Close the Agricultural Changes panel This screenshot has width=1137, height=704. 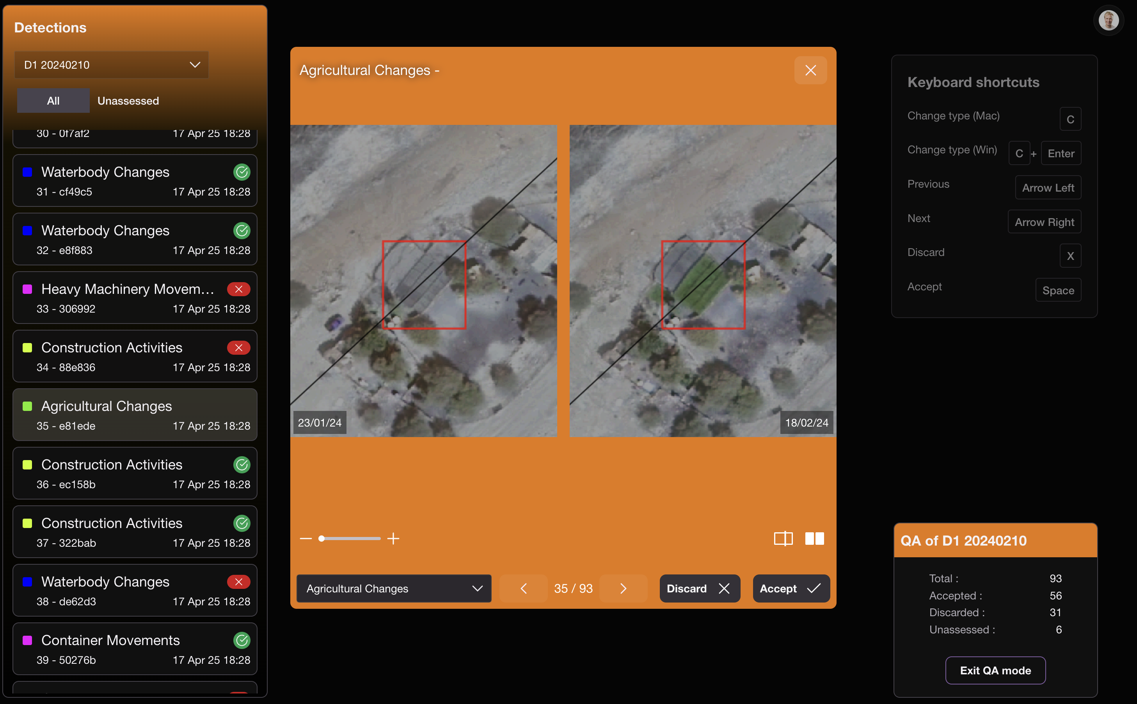(x=810, y=70)
